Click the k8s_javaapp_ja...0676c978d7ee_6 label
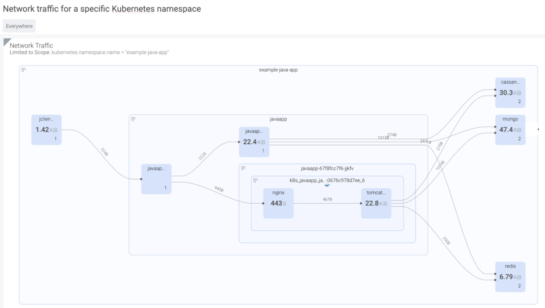This screenshot has width=545, height=308. [327, 180]
